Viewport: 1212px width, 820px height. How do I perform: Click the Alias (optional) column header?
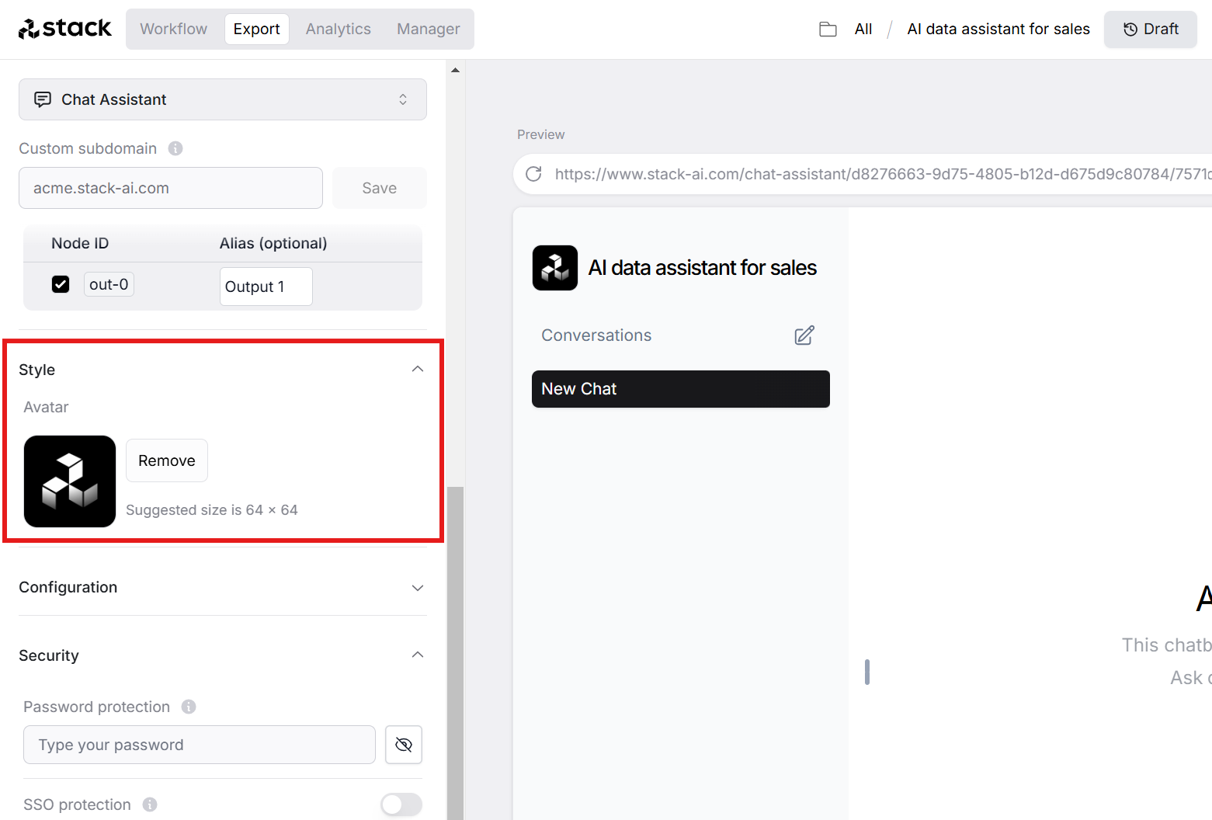(x=273, y=243)
